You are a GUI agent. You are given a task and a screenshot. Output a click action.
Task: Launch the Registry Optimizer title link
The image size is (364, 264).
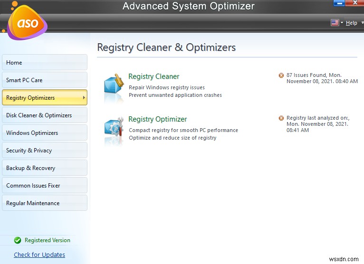[158, 119]
